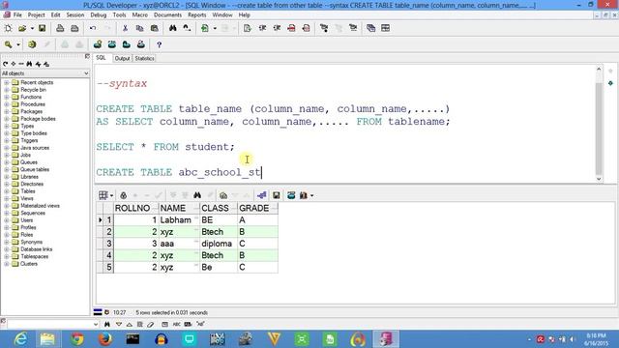Click the key Log on icon

coord(8,44)
